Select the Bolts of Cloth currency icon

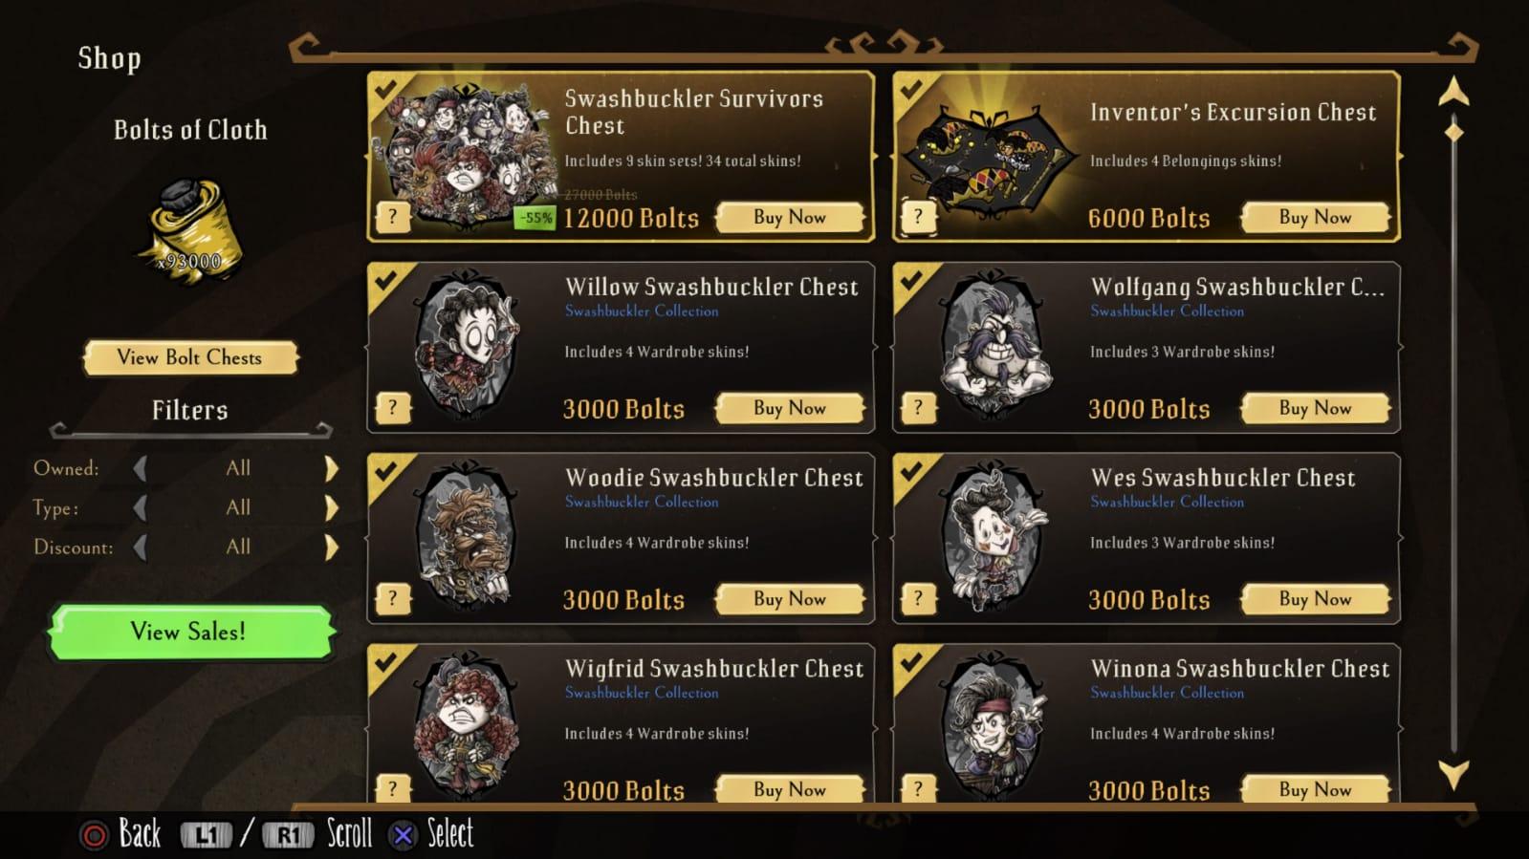coord(191,230)
